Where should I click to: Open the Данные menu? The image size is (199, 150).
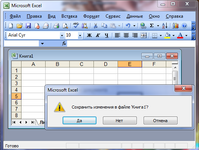(x=135, y=16)
